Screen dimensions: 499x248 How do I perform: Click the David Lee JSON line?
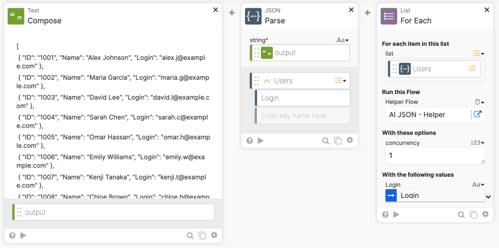(x=113, y=101)
